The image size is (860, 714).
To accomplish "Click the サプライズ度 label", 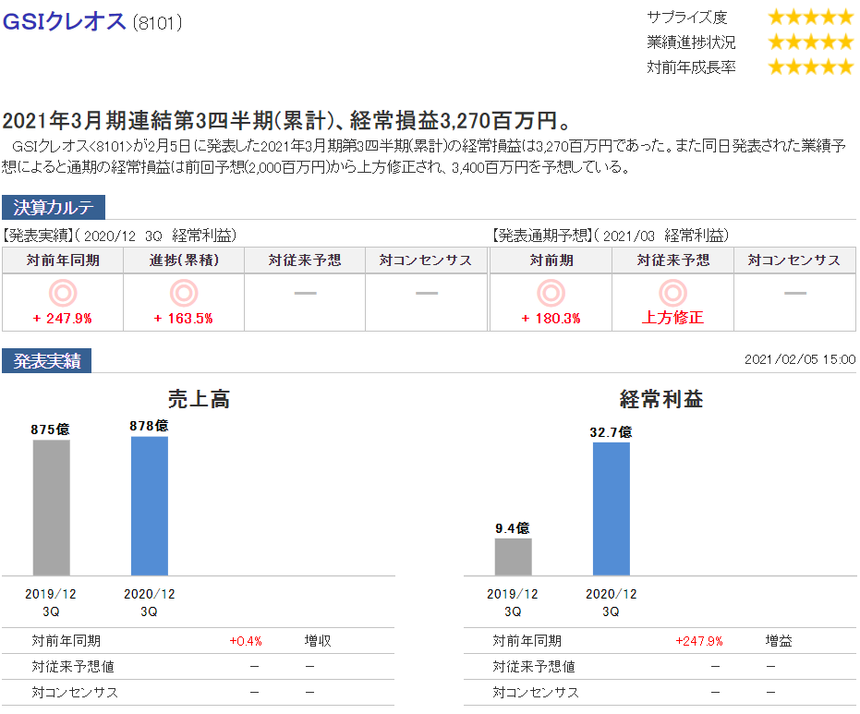I will (686, 18).
